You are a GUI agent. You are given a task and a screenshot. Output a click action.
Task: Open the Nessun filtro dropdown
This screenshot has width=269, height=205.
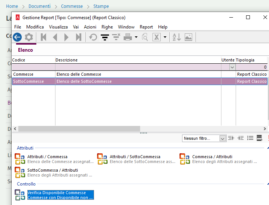204,138
